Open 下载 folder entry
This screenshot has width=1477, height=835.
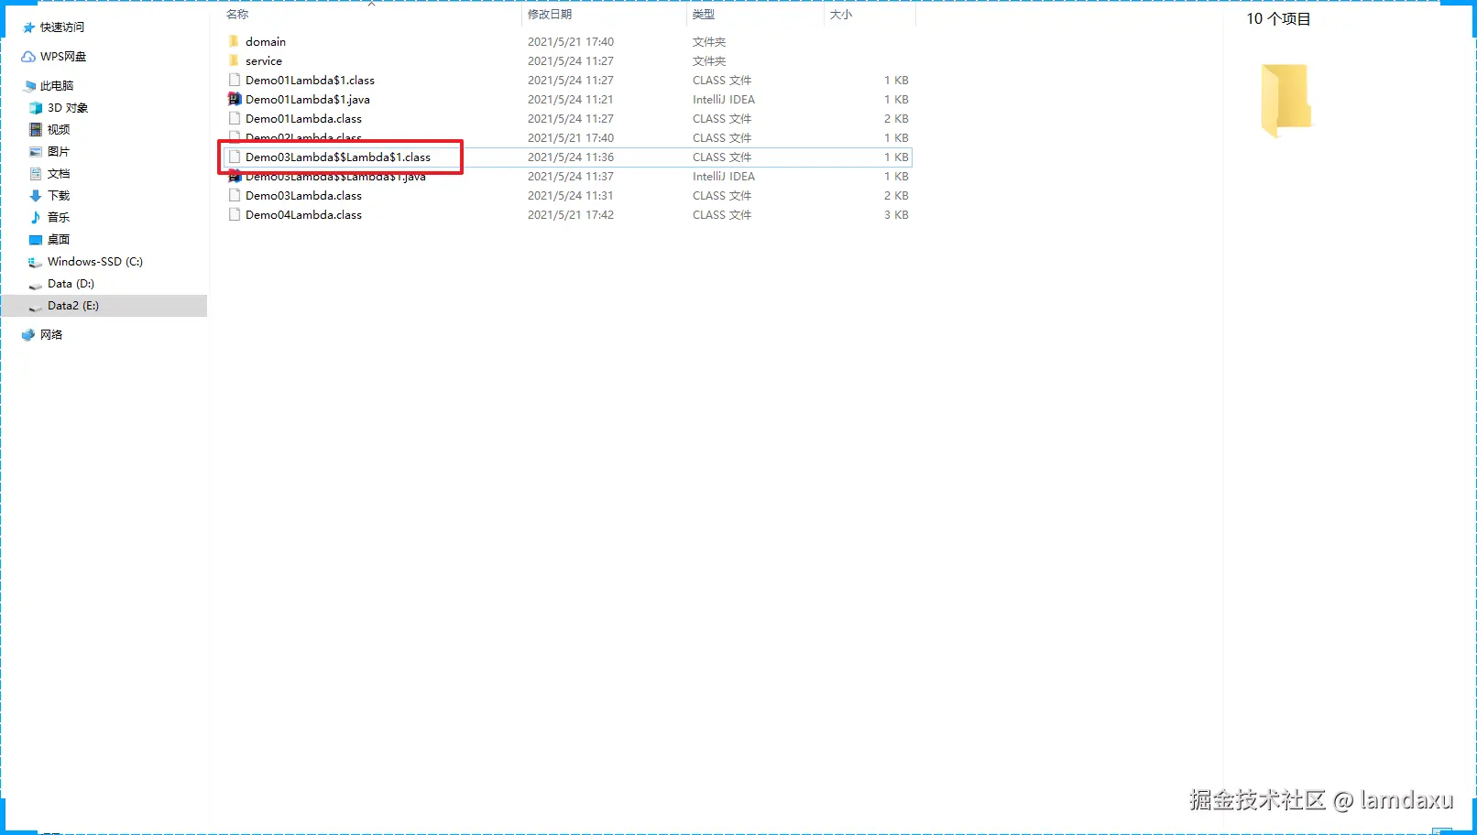pyautogui.click(x=59, y=196)
